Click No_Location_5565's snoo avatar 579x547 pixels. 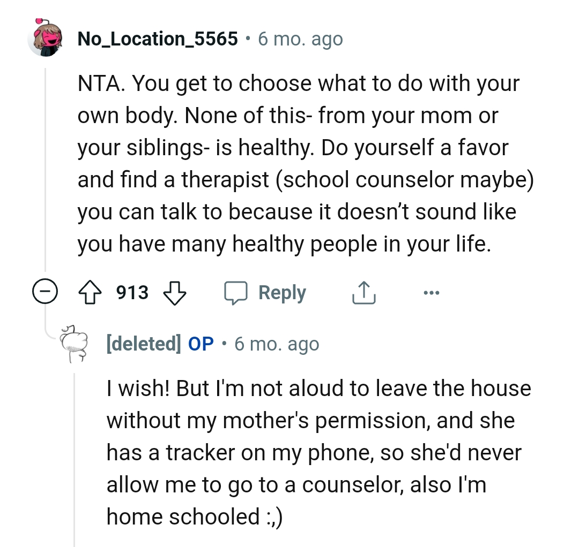46,39
